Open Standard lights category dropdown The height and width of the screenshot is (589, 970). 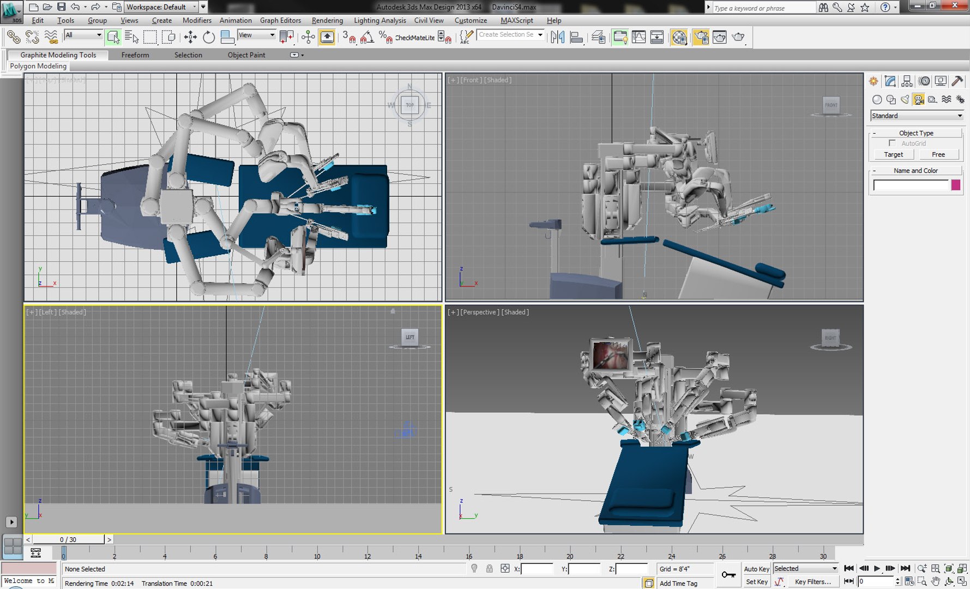917,116
